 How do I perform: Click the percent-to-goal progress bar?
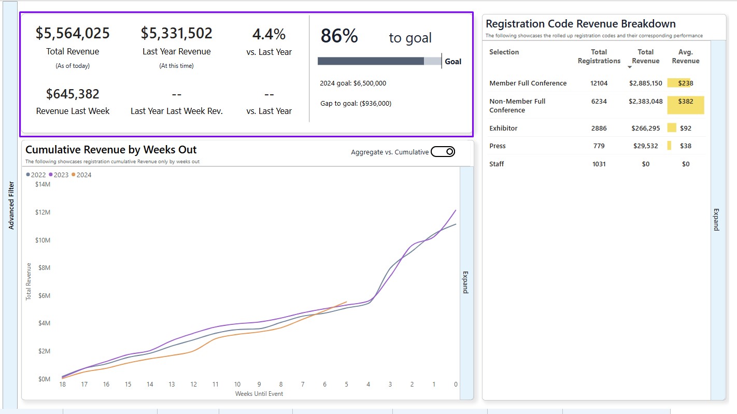[379, 61]
